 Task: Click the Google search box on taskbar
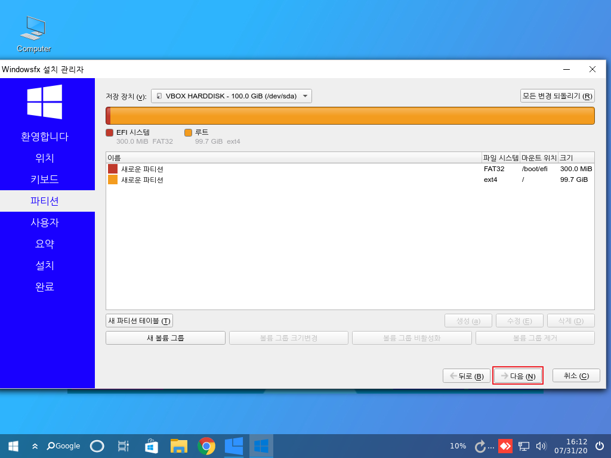tap(63, 446)
